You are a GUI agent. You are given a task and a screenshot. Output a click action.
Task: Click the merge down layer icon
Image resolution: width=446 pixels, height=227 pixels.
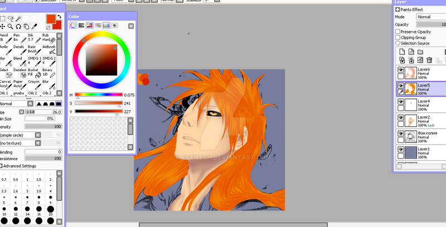(x=411, y=60)
